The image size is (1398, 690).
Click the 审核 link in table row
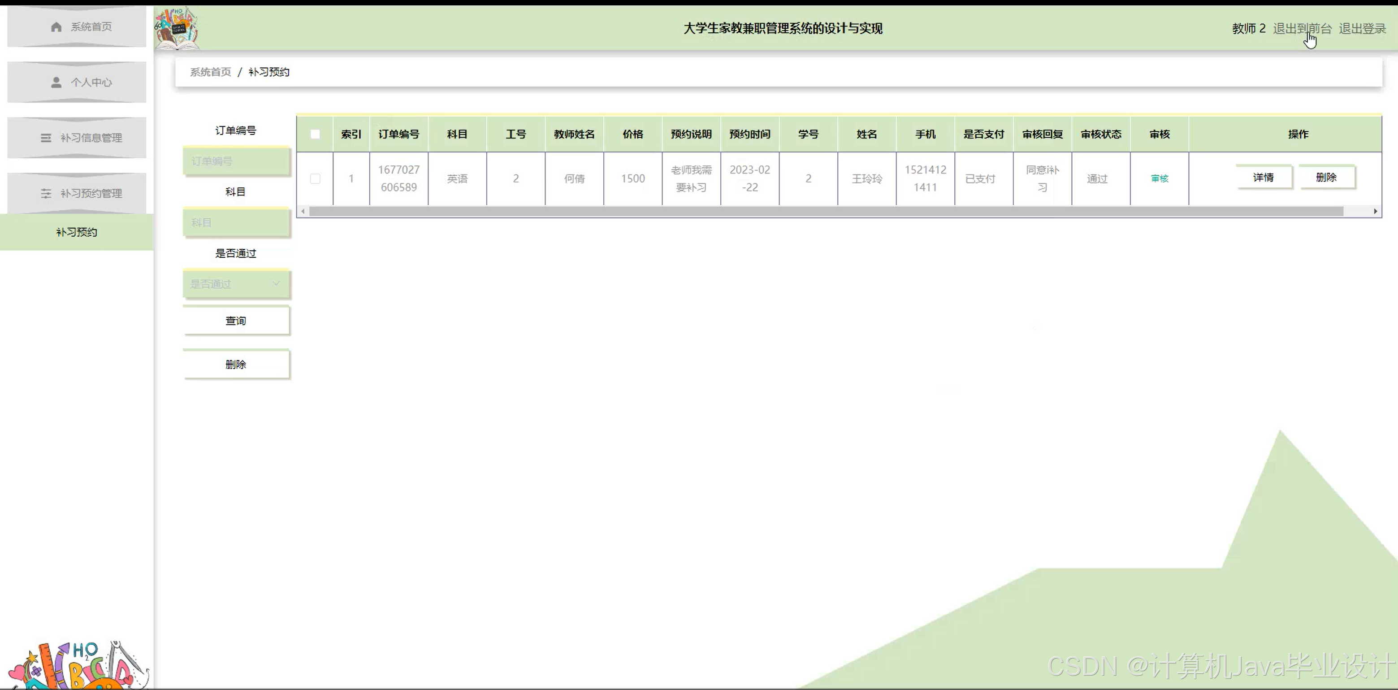pos(1159,178)
